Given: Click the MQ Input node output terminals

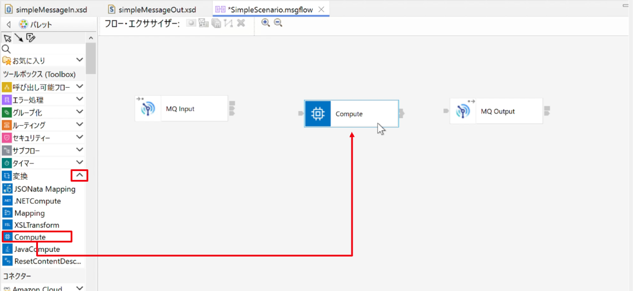Looking at the screenshot, I should click(232, 108).
